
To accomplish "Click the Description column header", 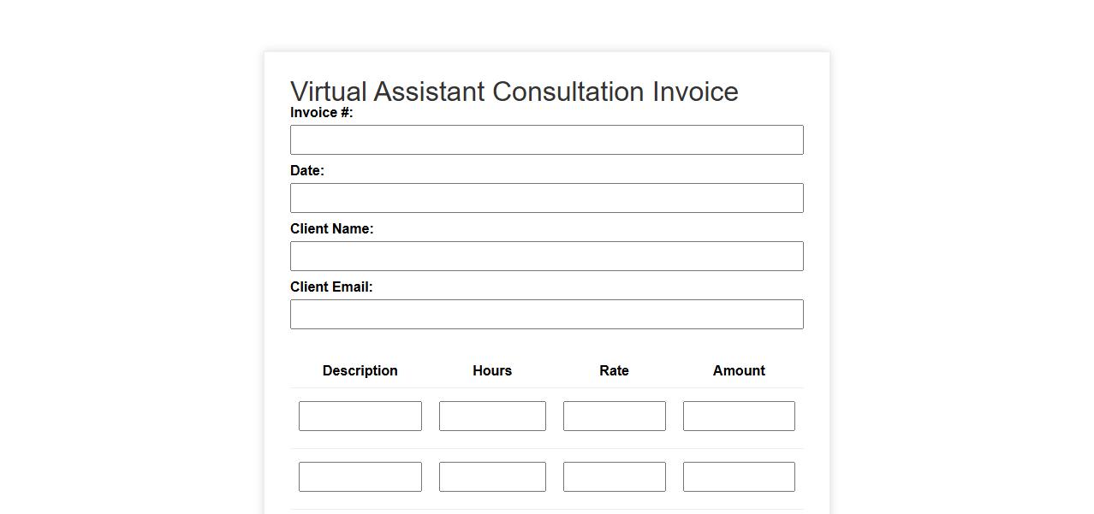I will (360, 370).
